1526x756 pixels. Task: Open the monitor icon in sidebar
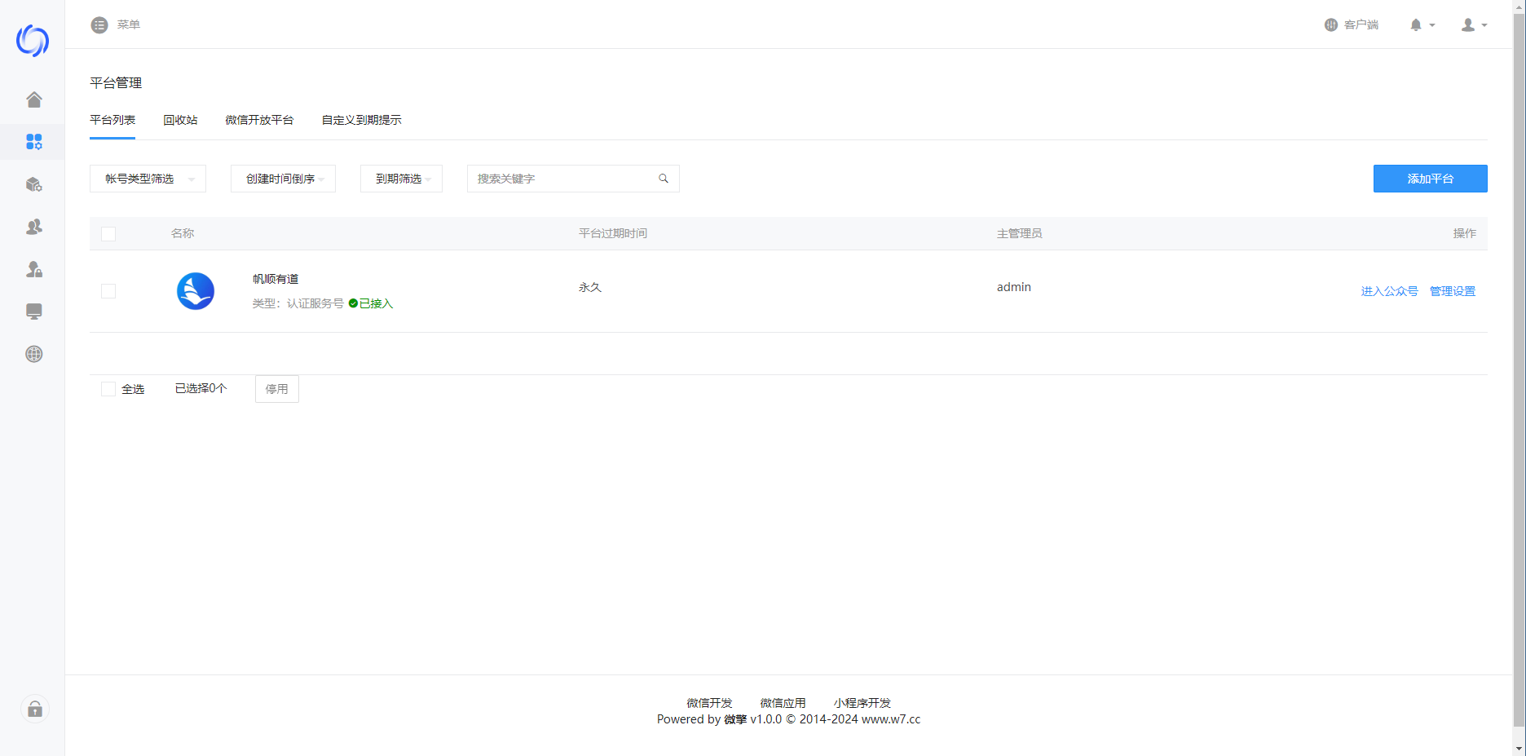(33, 312)
